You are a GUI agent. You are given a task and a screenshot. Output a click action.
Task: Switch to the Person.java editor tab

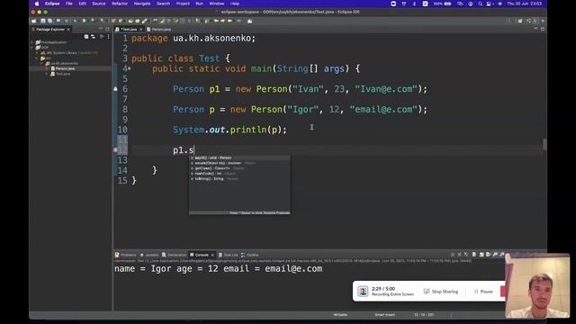(x=159, y=30)
